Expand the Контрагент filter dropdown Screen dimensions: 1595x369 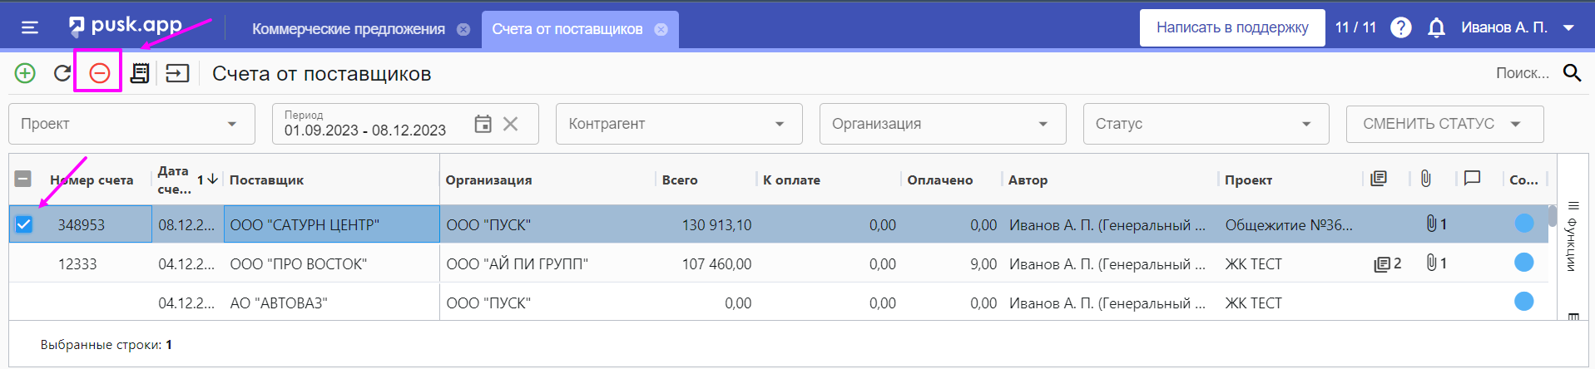pyautogui.click(x=679, y=124)
